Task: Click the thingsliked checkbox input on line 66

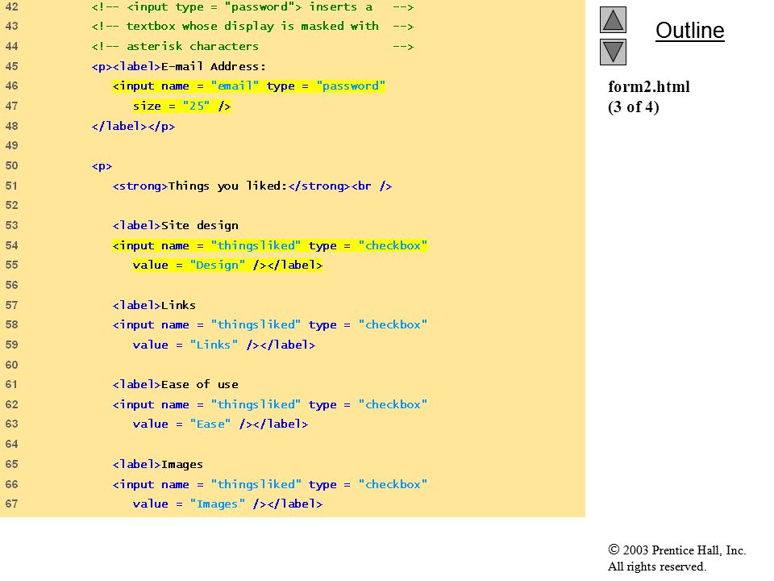Action: [269, 484]
